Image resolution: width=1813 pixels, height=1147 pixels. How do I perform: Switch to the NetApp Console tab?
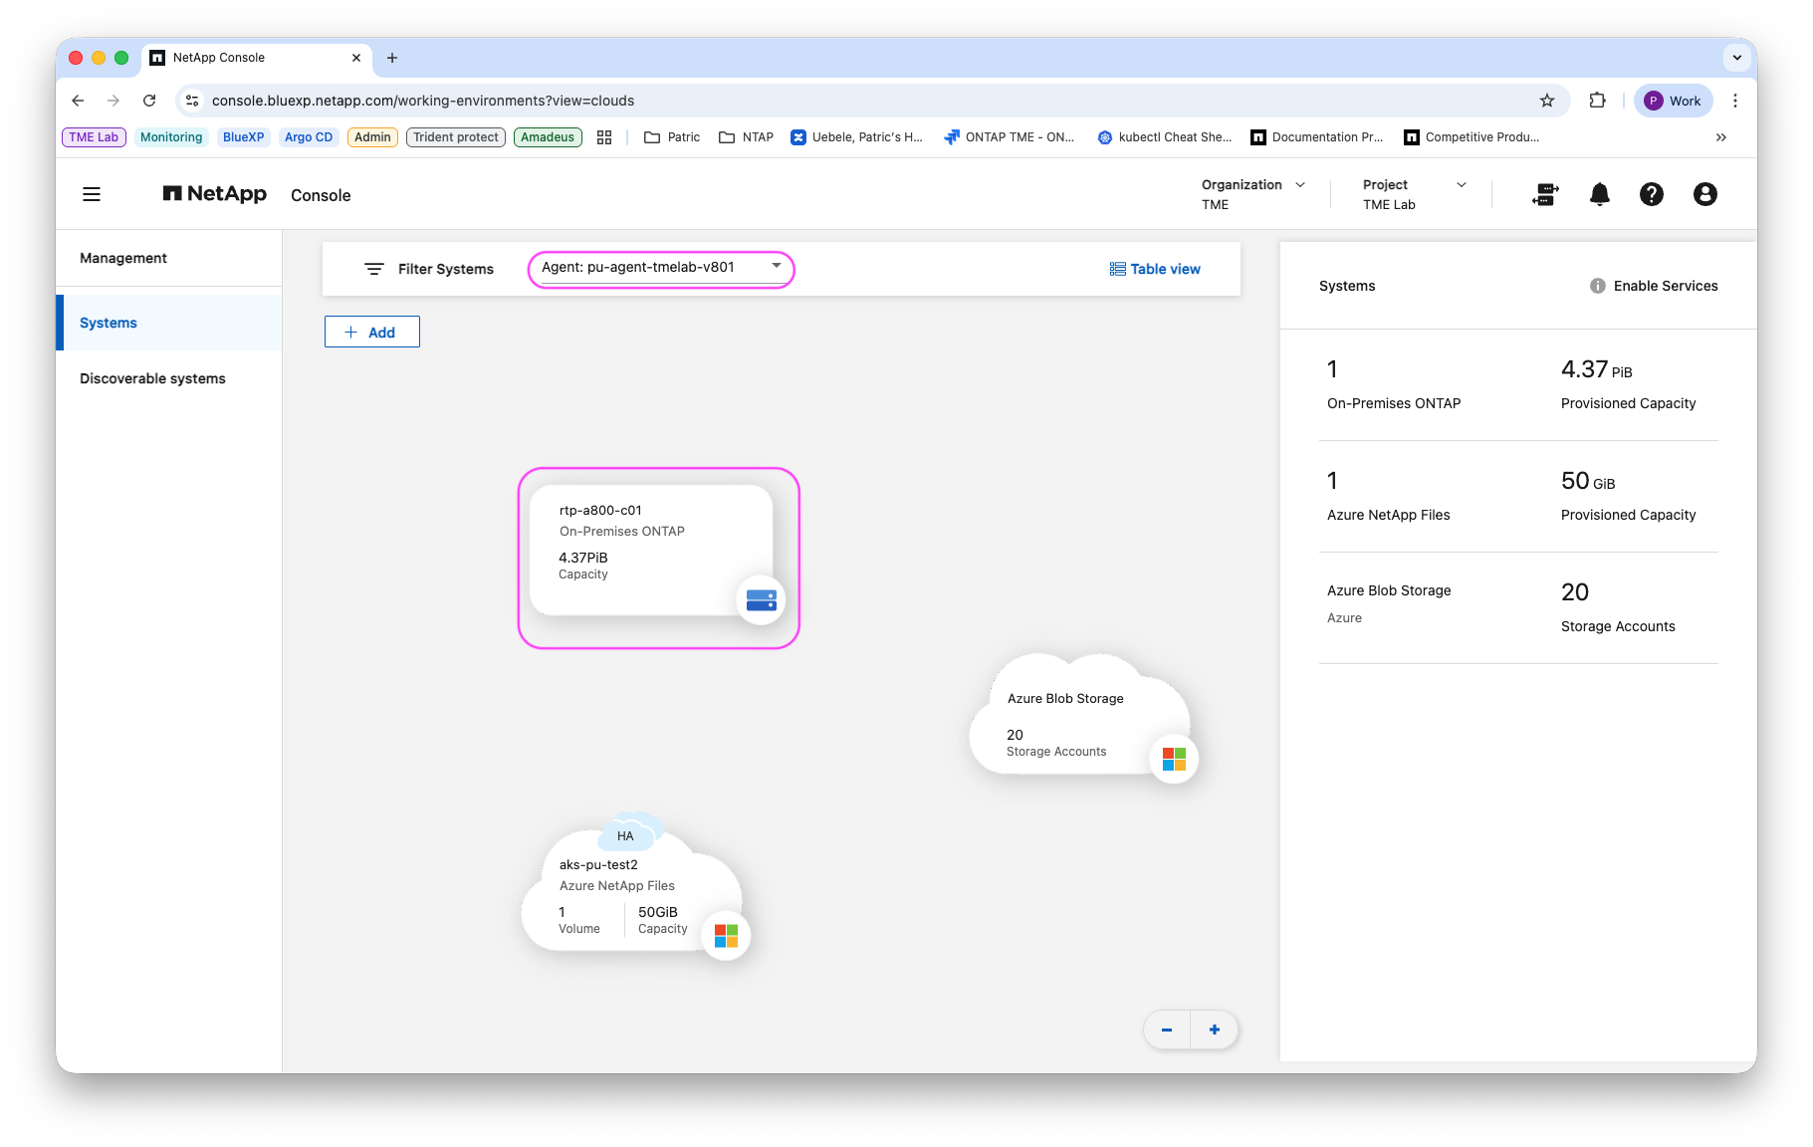(257, 58)
